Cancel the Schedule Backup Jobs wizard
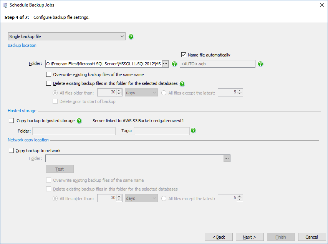 tap(312, 237)
